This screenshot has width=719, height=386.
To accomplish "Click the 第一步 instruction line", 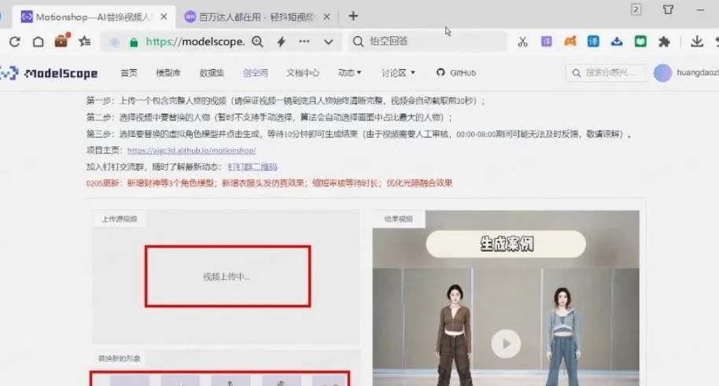I will [286, 101].
